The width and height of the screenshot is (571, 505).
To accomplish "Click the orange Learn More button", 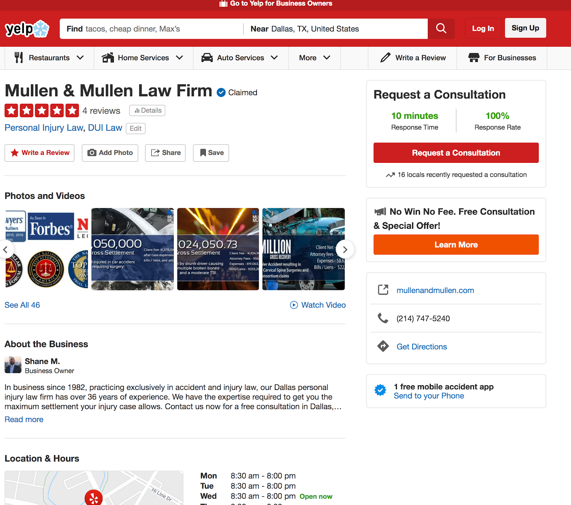I will tap(456, 244).
